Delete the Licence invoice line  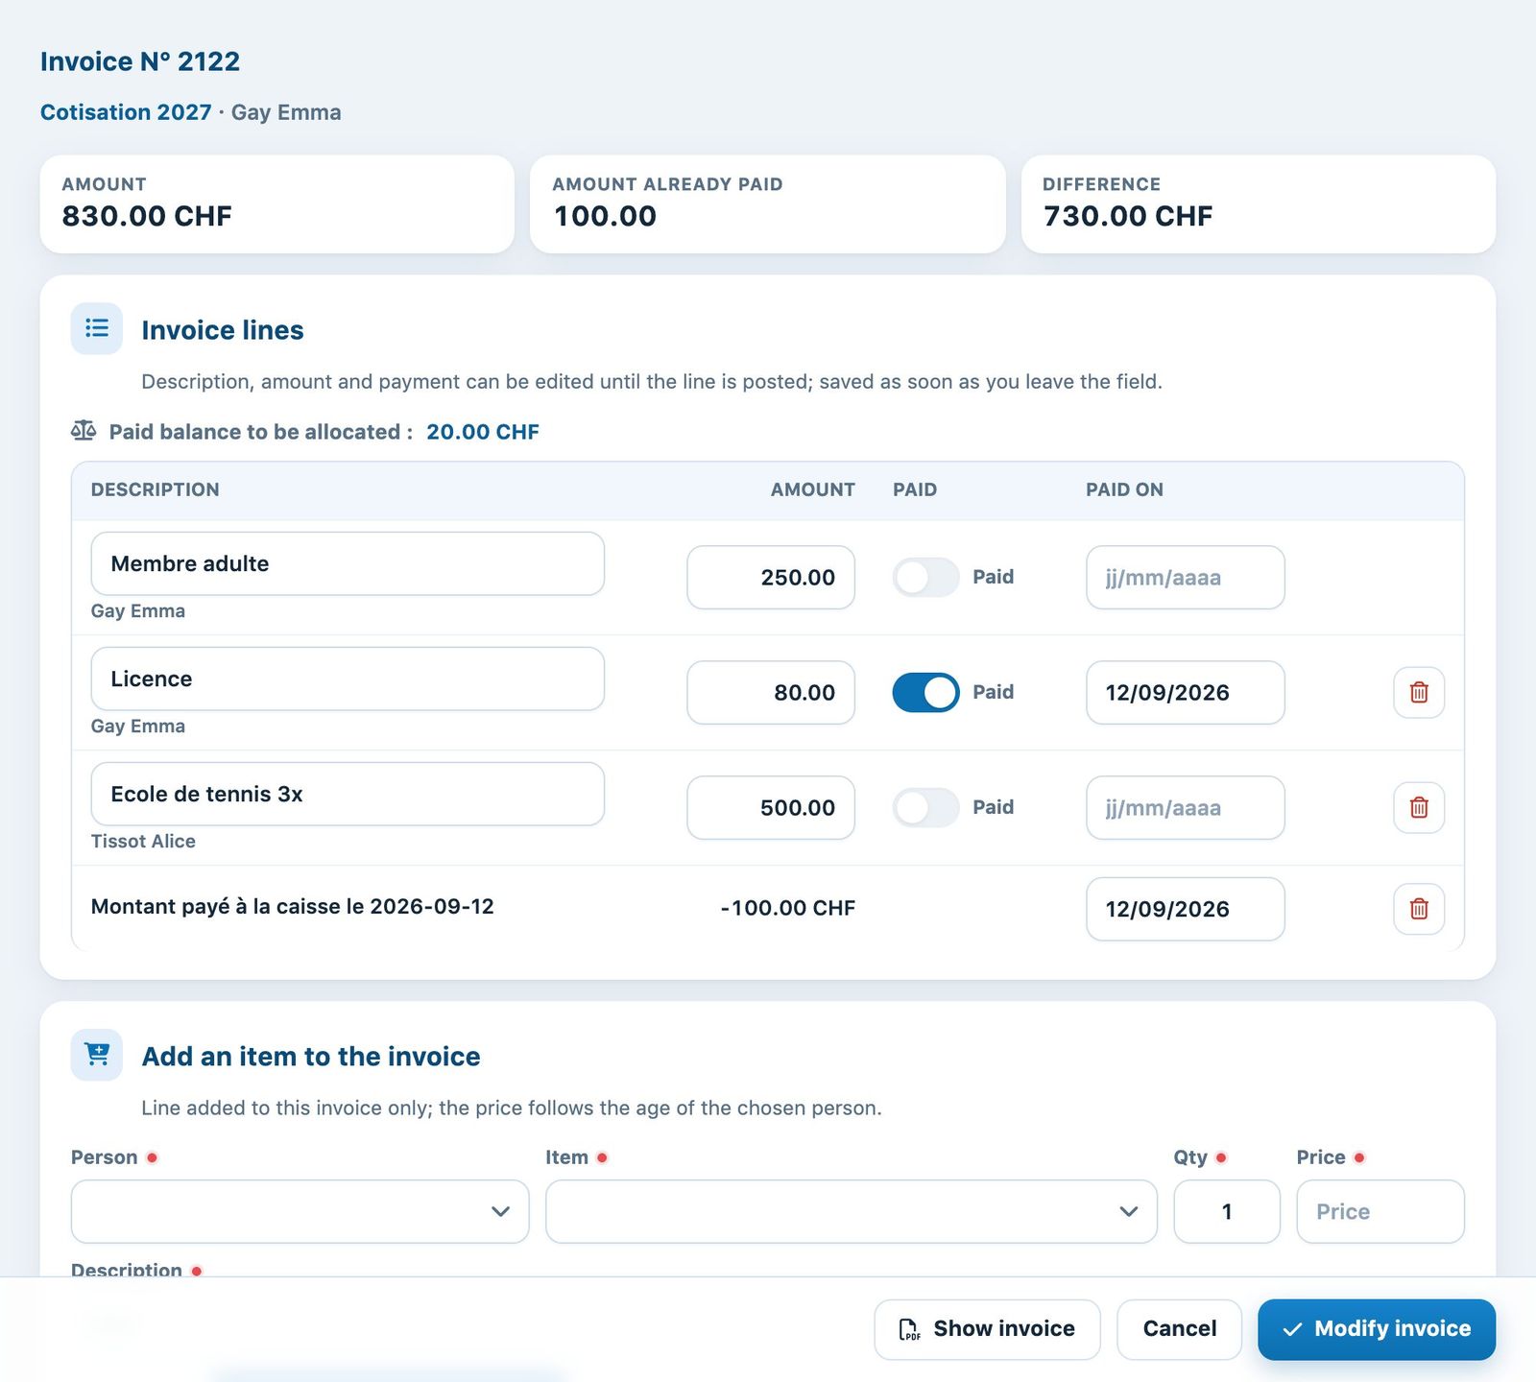tap(1419, 692)
